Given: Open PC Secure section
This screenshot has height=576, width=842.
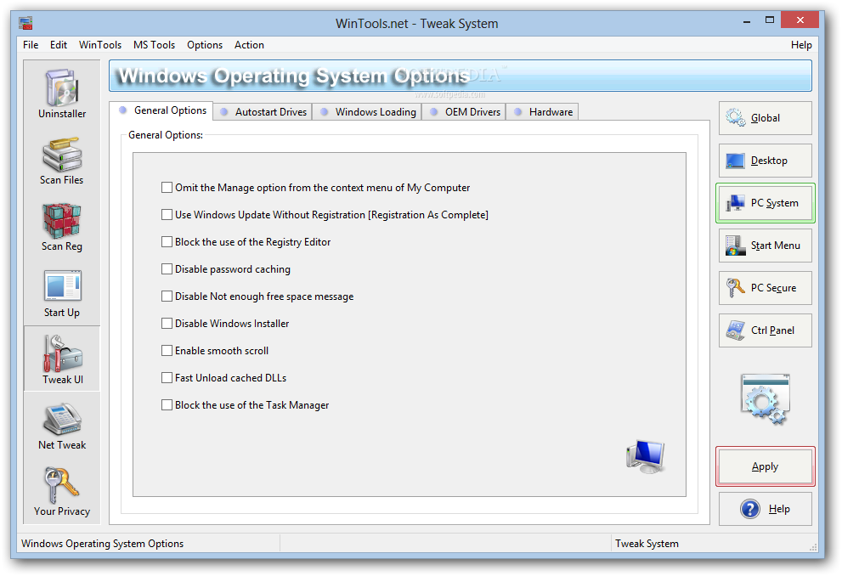Looking at the screenshot, I should (766, 288).
